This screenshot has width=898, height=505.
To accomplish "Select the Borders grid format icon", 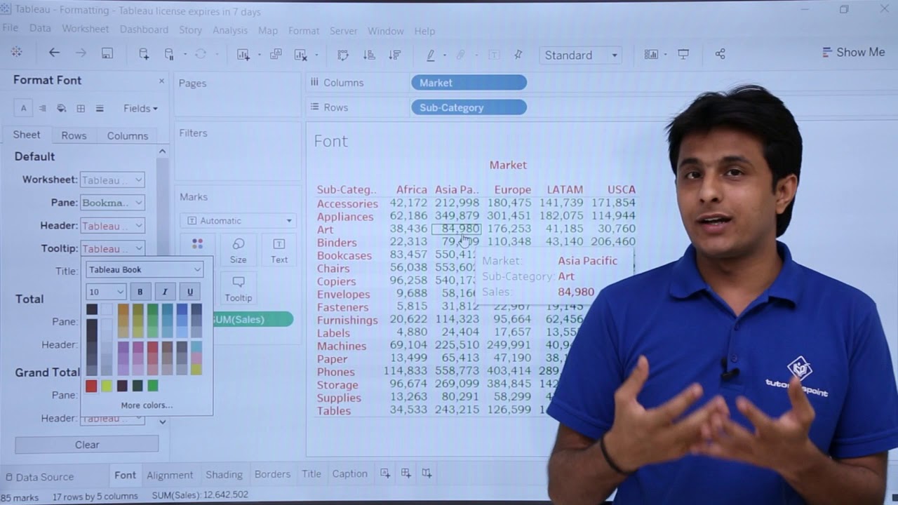I will coord(81,108).
